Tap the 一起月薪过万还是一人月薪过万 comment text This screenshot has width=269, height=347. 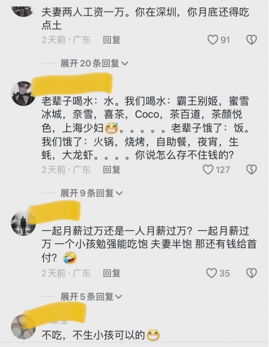149,244
